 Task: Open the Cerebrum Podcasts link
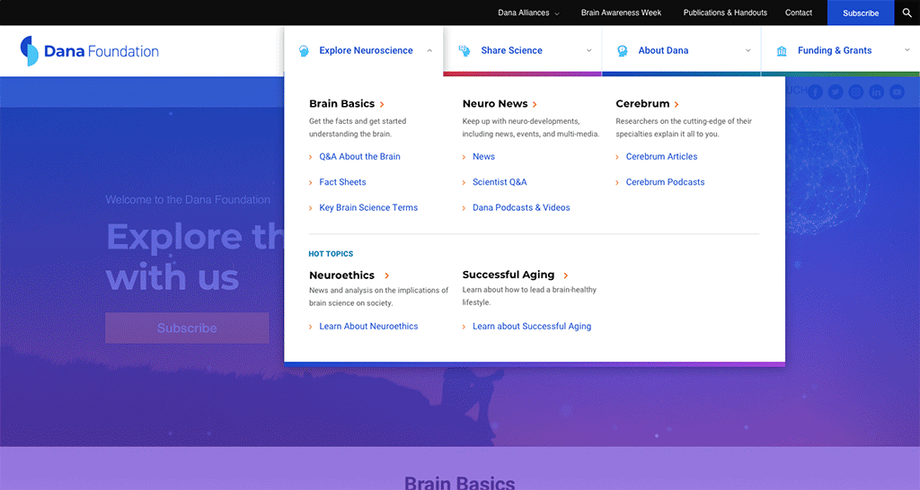[x=666, y=182]
